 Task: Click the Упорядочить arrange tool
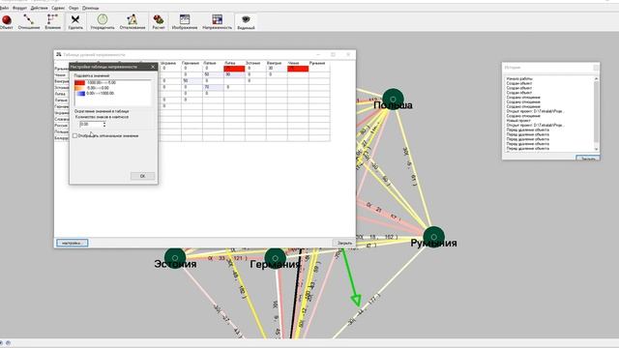tap(103, 22)
